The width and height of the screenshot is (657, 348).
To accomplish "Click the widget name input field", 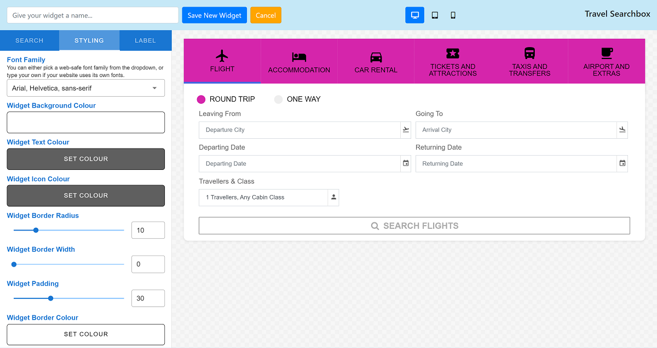I will coord(93,15).
